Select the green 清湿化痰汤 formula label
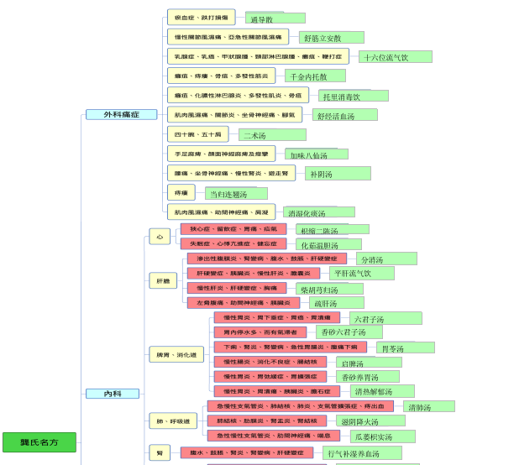Screen dimensions: 514x465 [319, 212]
